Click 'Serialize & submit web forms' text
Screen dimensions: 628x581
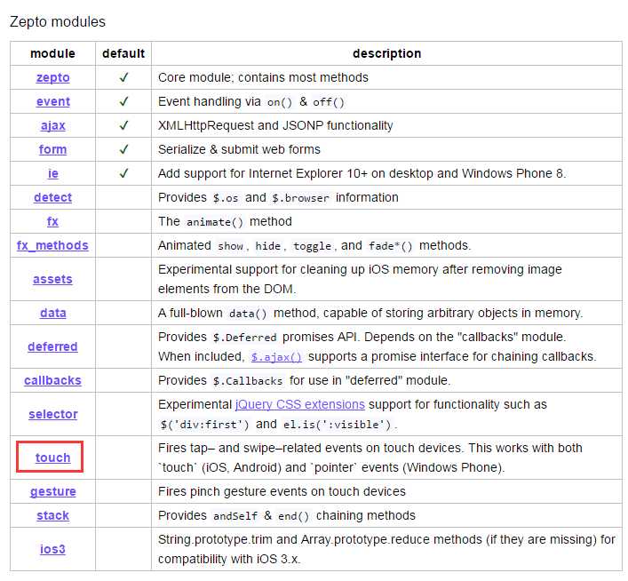click(239, 149)
